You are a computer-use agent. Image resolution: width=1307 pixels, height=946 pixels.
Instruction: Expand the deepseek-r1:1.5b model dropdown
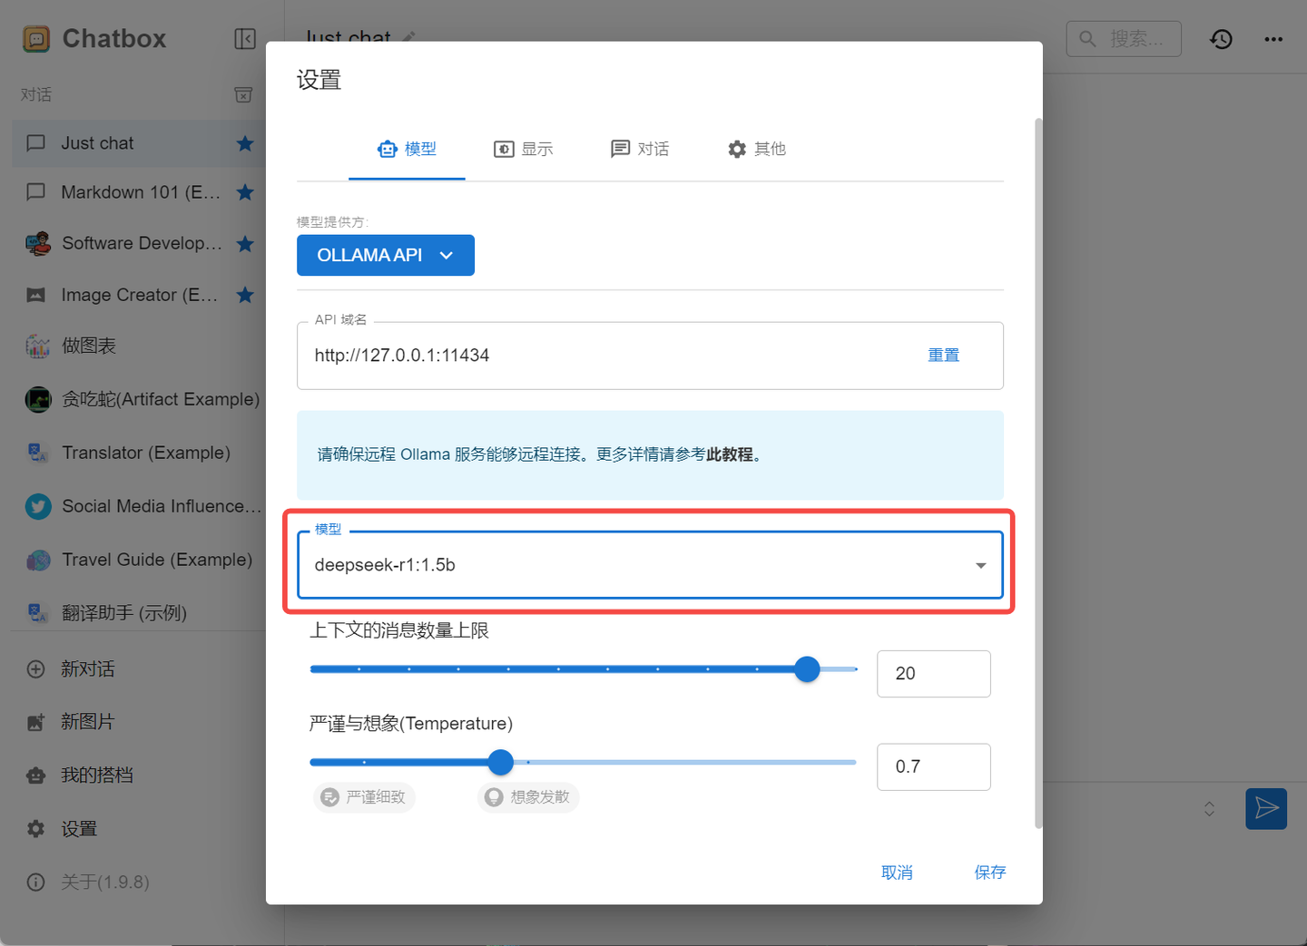point(979,565)
